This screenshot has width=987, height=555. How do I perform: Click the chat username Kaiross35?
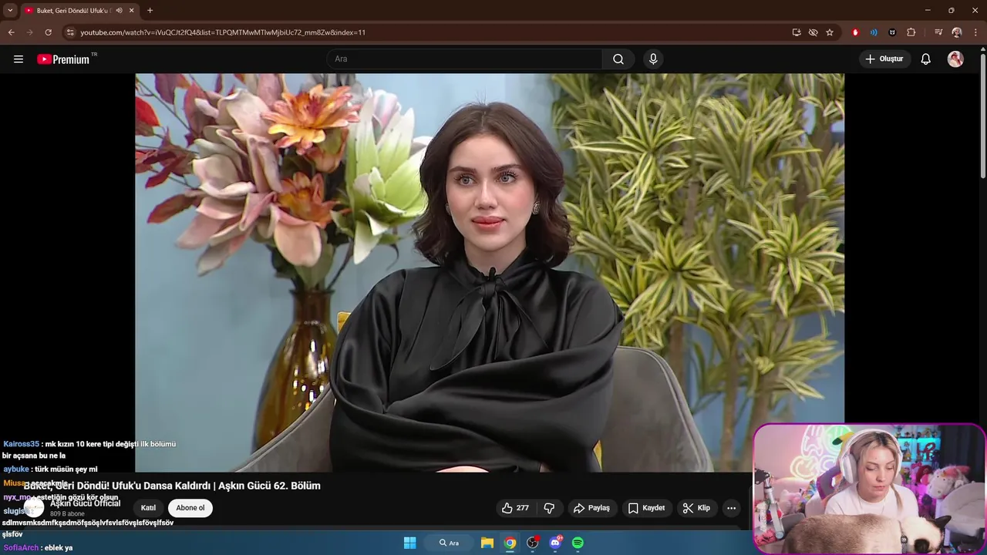(x=21, y=444)
